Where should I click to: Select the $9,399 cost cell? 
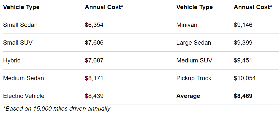(x=243, y=43)
